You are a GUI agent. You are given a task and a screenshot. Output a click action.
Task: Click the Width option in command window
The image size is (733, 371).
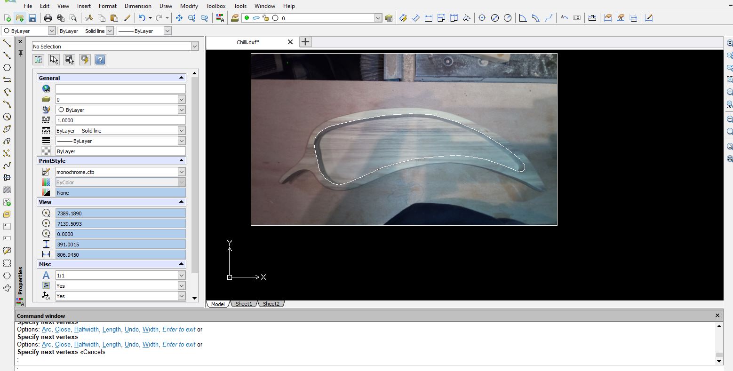151,345
